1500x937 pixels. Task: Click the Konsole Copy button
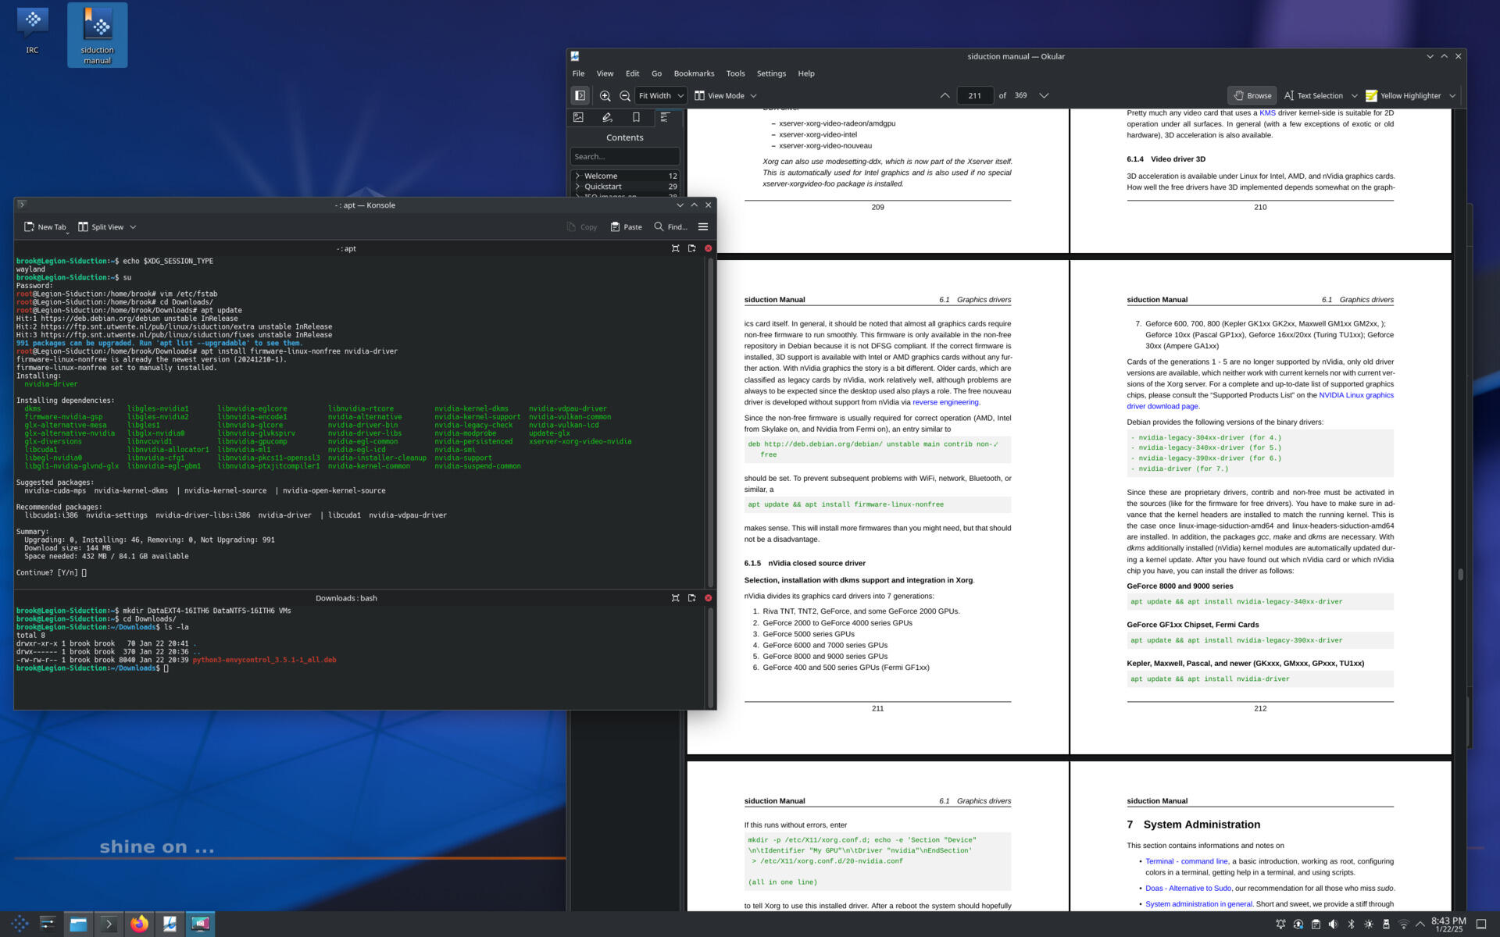(582, 226)
